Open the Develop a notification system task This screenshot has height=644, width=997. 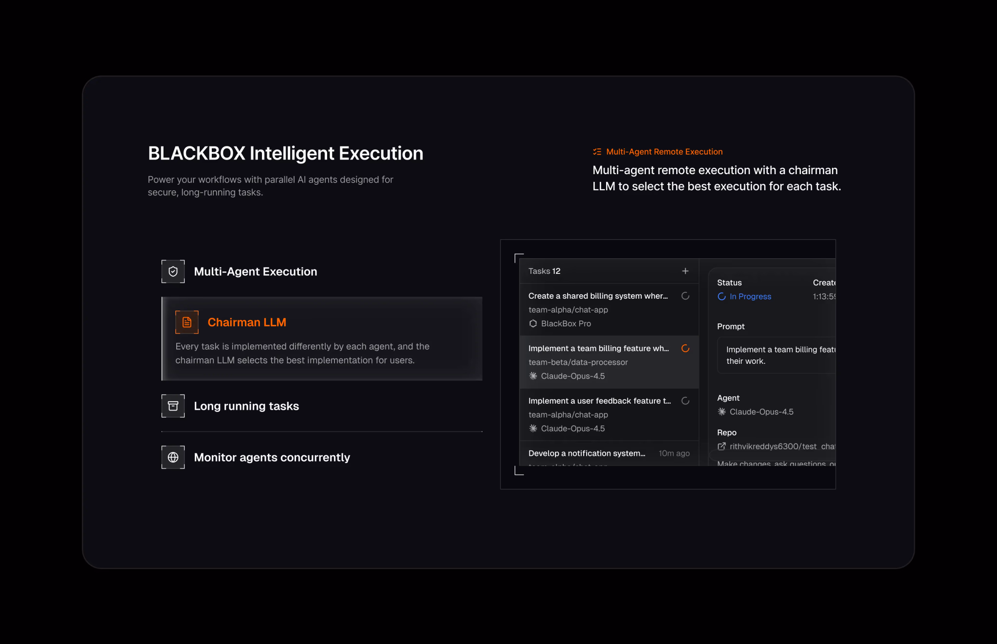(609, 454)
